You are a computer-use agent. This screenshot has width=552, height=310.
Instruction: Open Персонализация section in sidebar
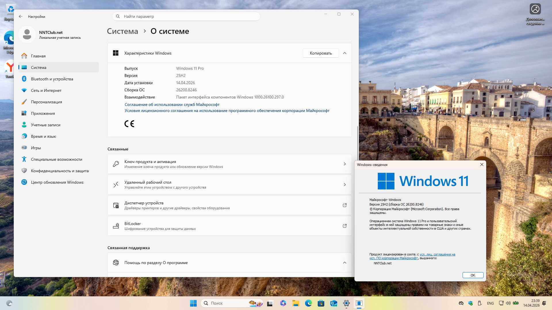(46, 102)
